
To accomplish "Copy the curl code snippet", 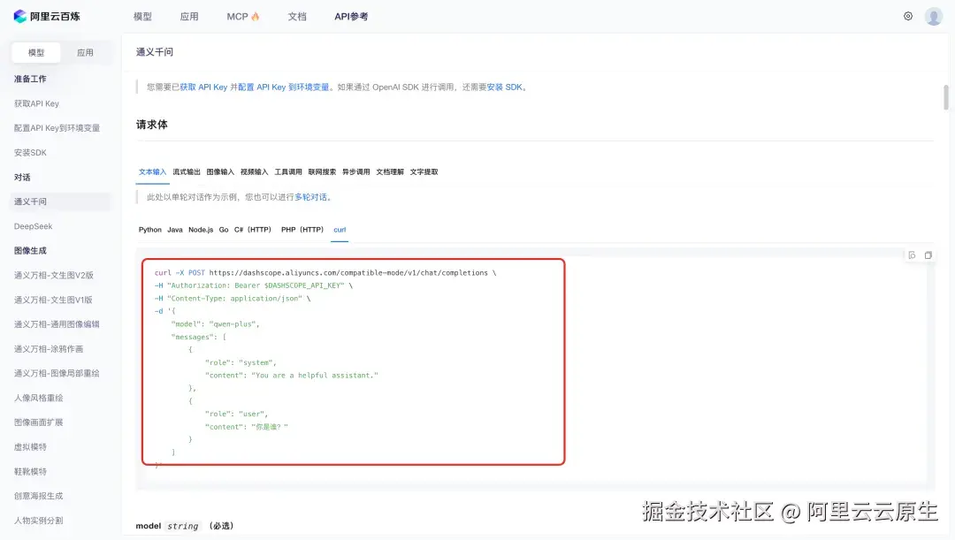I will click(928, 254).
